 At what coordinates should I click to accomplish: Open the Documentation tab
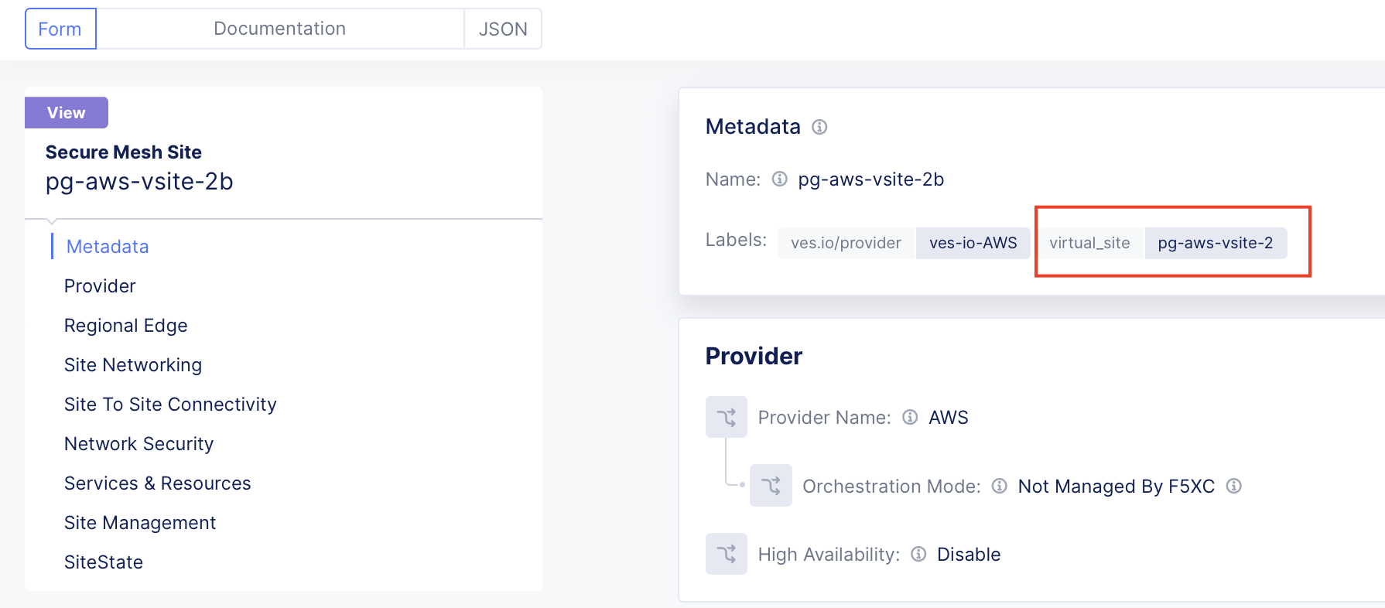[279, 29]
